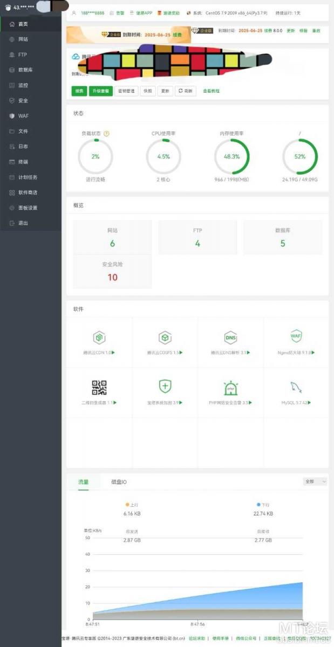
Task: Click the 文件 folder icon in sidebar
Action: [x=12, y=131]
